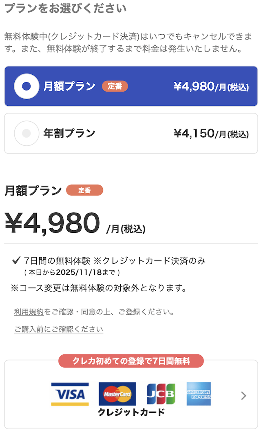The width and height of the screenshot is (261, 432).
Task: Click the 定番 badge beside the plan heading
Action: (84, 190)
